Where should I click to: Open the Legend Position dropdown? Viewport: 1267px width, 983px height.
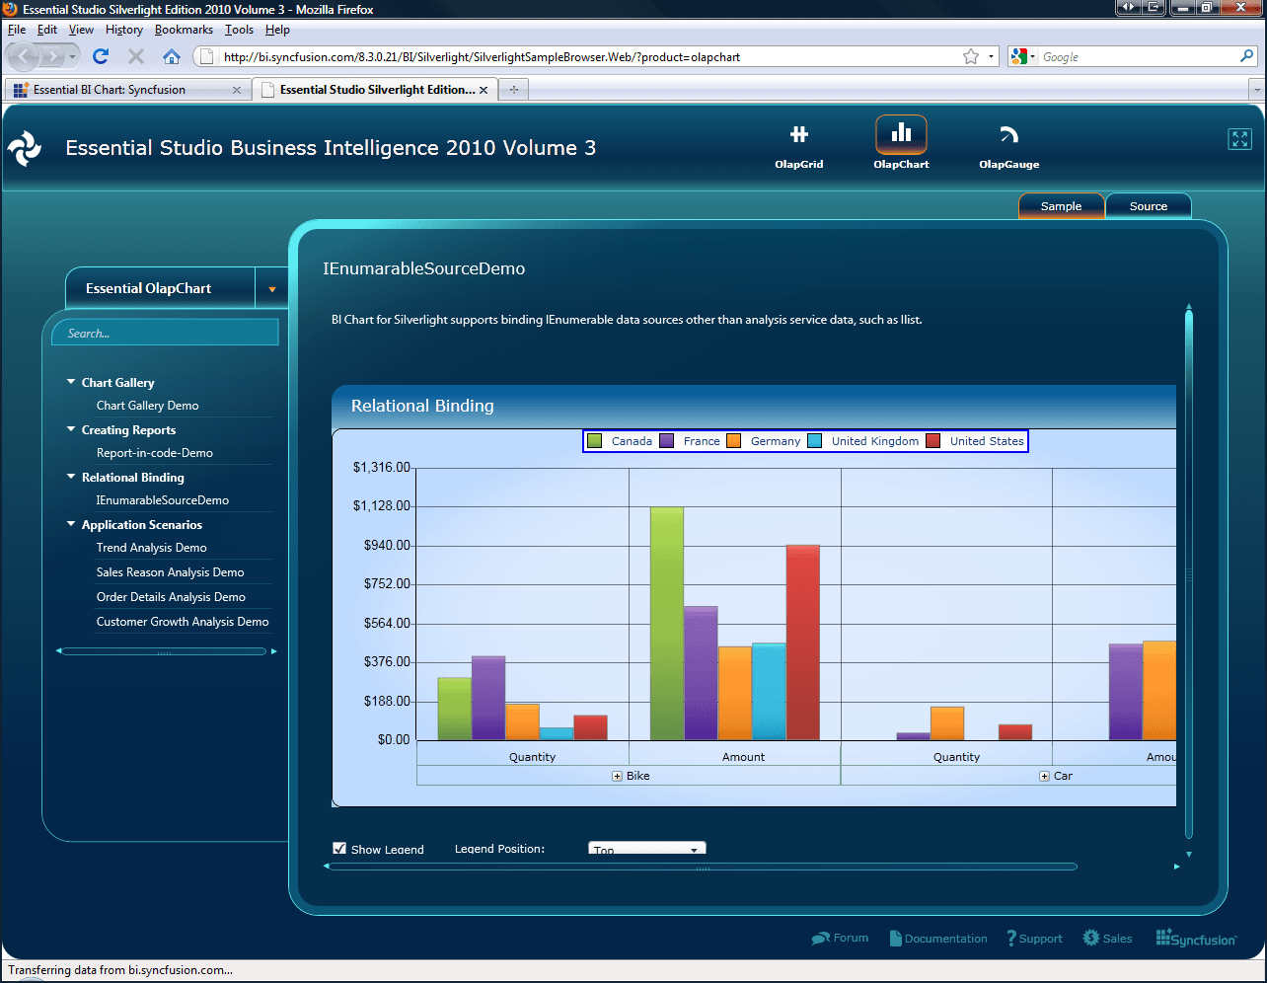coord(646,847)
